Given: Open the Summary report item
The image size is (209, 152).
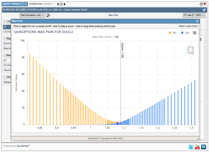Looking at the screenshot, I should tap(7, 44).
